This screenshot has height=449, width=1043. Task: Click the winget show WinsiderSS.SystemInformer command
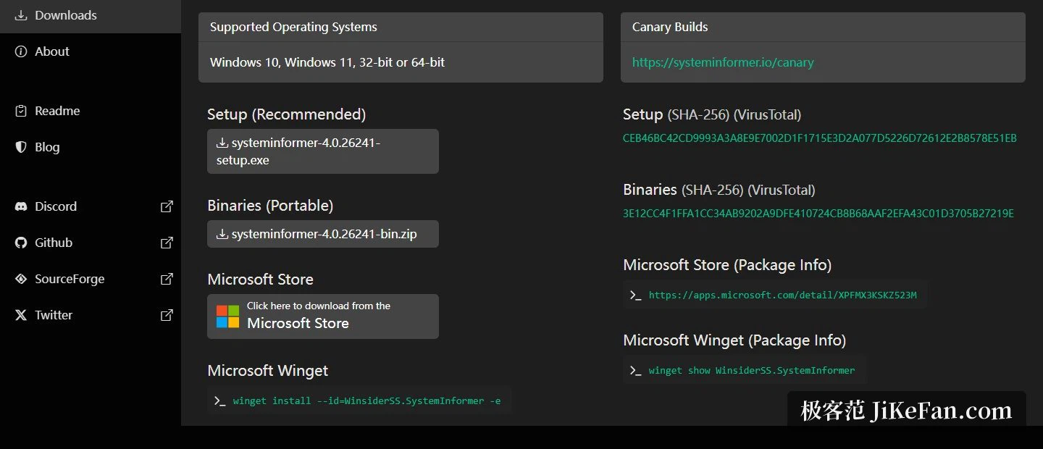pos(752,370)
